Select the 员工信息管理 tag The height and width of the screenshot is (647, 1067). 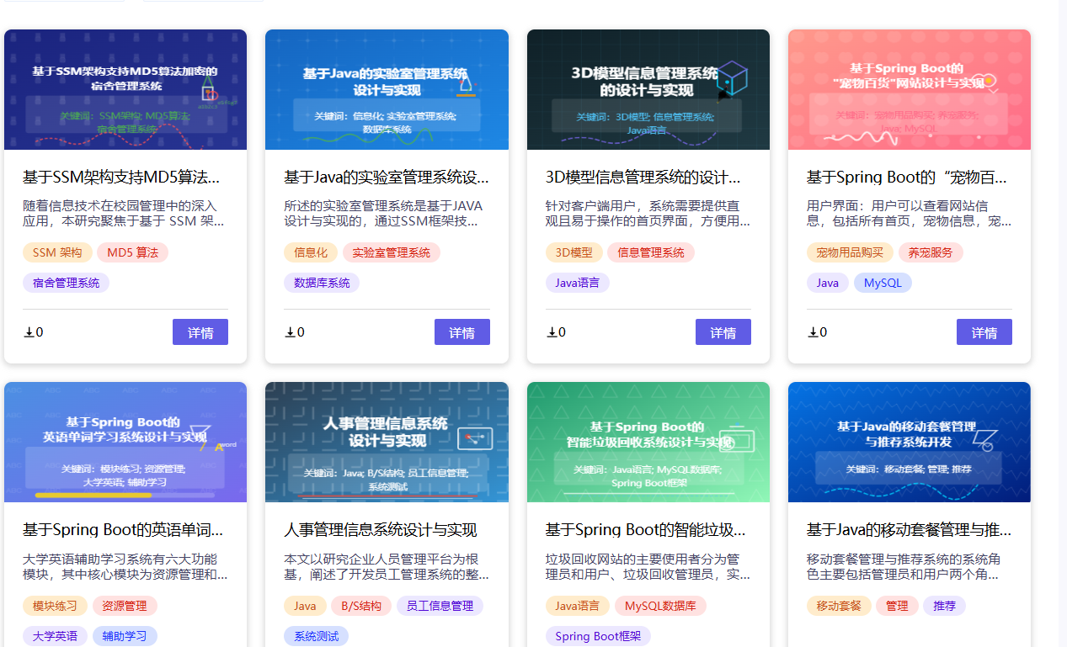tap(440, 606)
